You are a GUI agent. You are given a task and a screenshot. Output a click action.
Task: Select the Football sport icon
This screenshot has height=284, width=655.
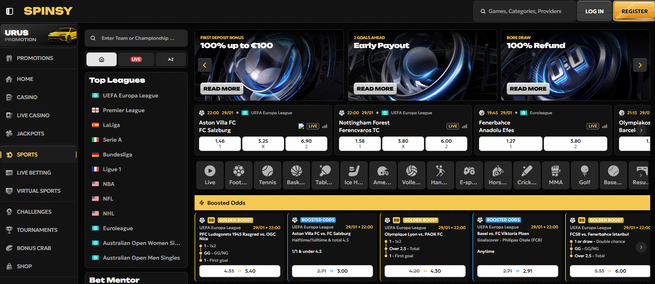click(239, 175)
